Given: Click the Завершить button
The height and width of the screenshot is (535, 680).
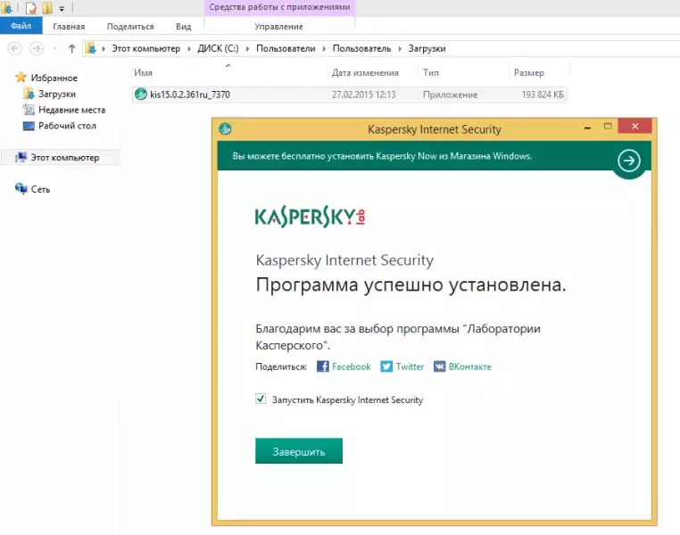Looking at the screenshot, I should tap(299, 451).
